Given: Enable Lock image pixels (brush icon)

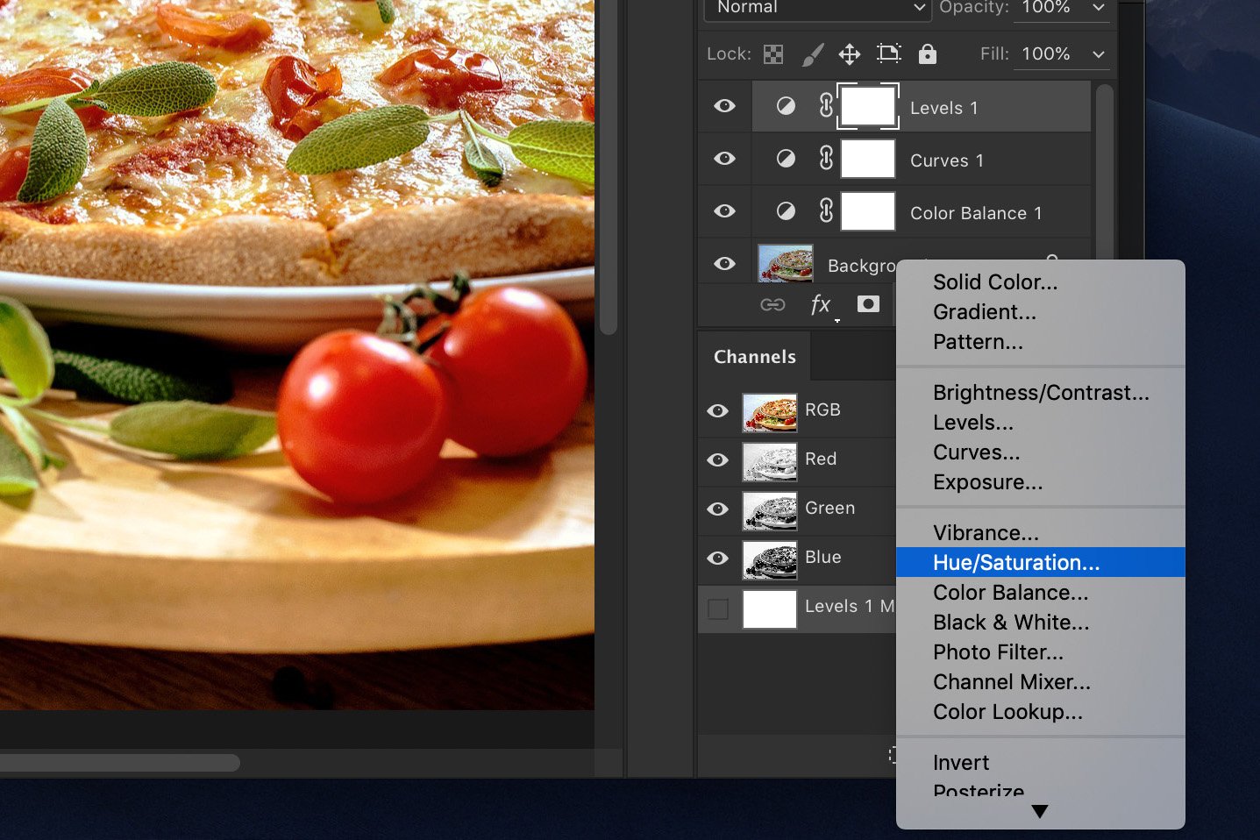Looking at the screenshot, I should pos(811,53).
